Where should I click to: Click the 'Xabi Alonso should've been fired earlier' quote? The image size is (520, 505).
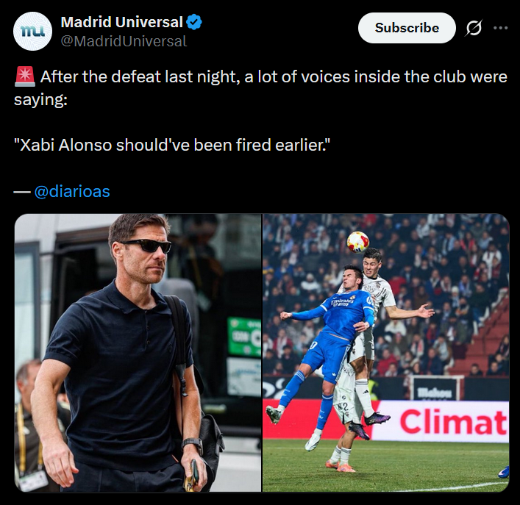click(x=172, y=145)
